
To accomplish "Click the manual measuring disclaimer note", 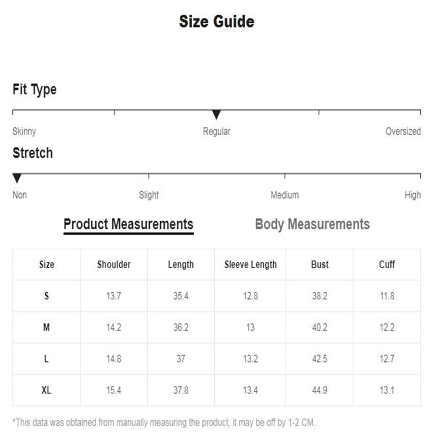I will pos(164,422).
